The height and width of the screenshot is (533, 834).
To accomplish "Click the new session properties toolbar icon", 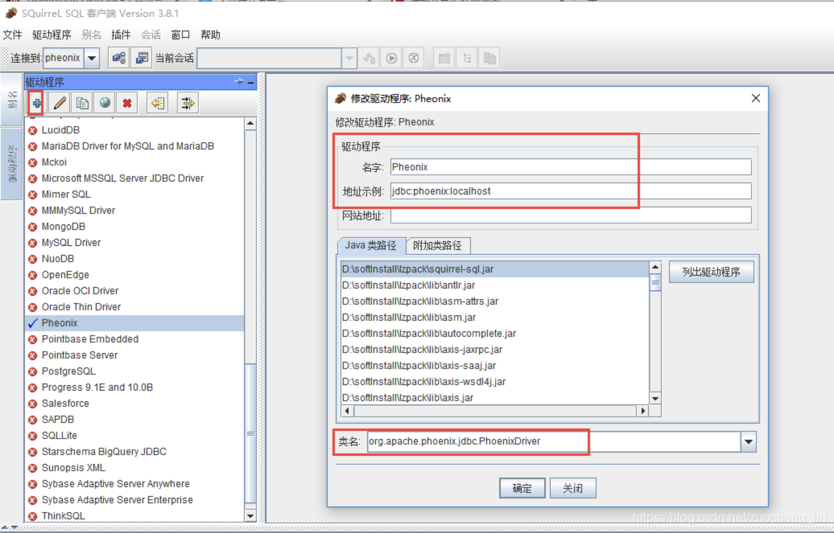I will click(x=142, y=58).
